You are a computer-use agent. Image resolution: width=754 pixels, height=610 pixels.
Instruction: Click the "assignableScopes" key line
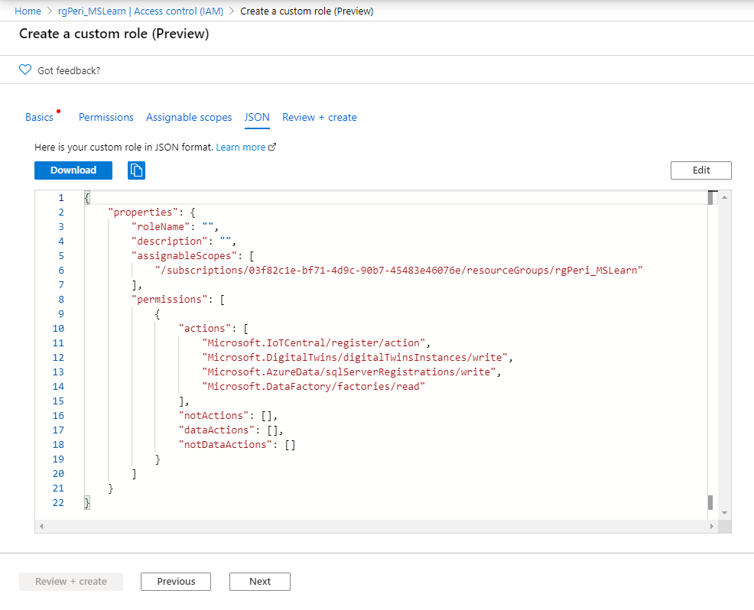(193, 256)
